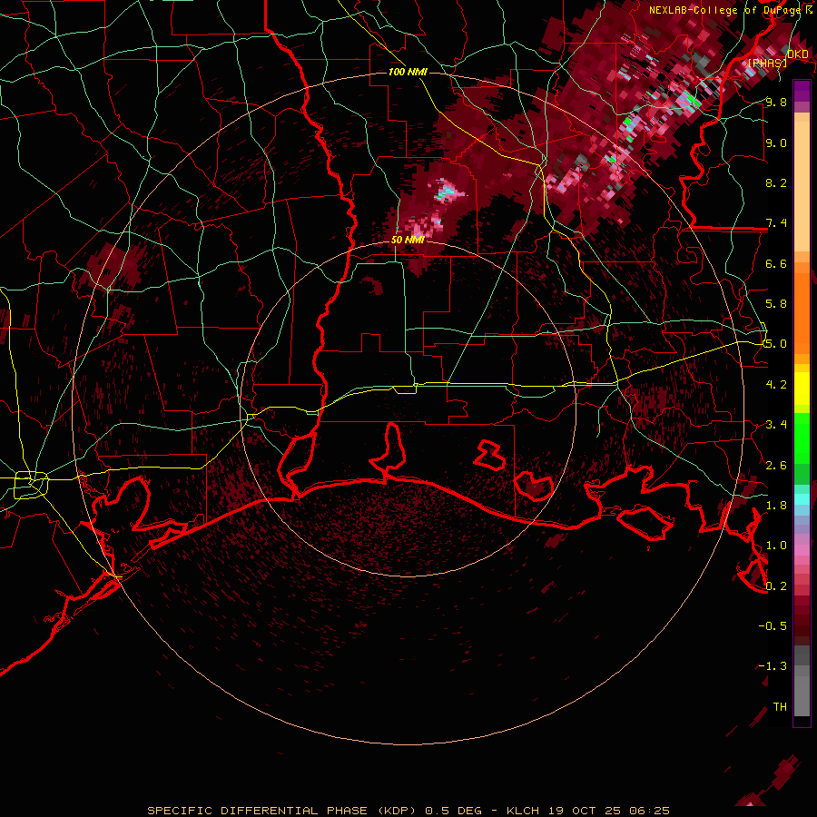Click the 1.0 scale value
817x817 pixels.
point(776,546)
